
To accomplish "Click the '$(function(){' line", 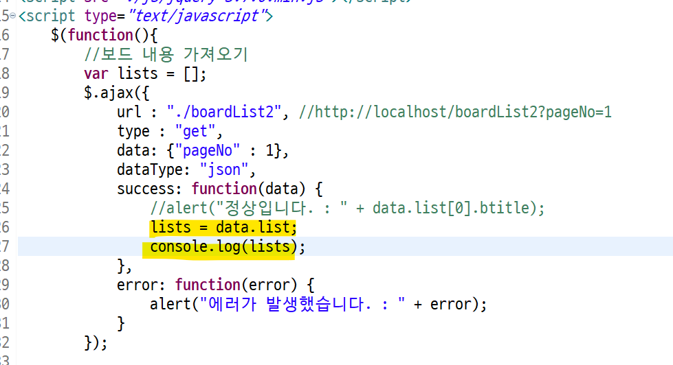I will [x=104, y=35].
